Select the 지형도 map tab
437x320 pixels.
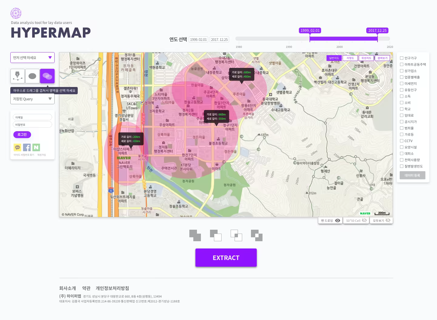pyautogui.click(x=350, y=58)
